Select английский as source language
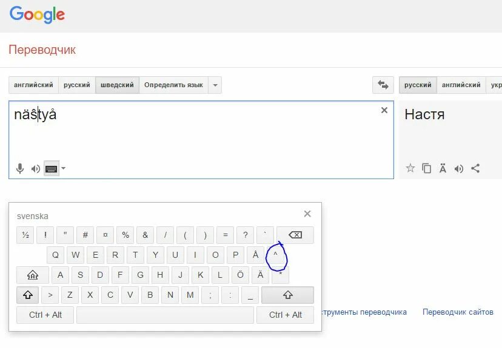This screenshot has height=348, width=502. point(33,85)
